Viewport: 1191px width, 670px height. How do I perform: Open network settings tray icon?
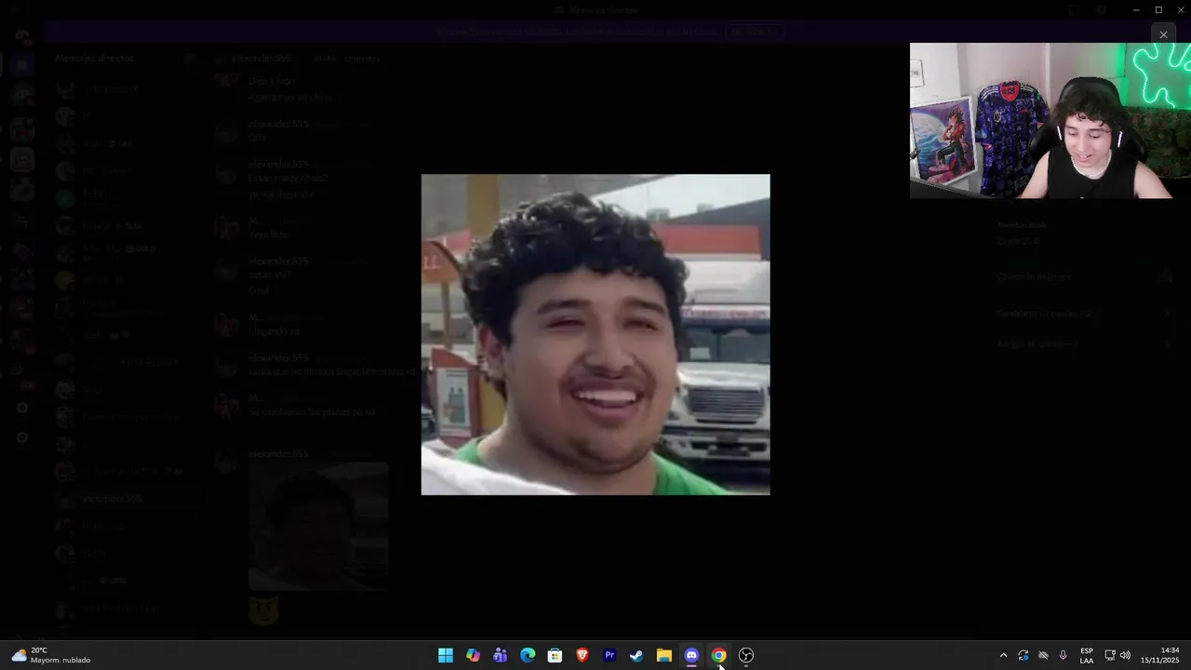[x=1110, y=655]
